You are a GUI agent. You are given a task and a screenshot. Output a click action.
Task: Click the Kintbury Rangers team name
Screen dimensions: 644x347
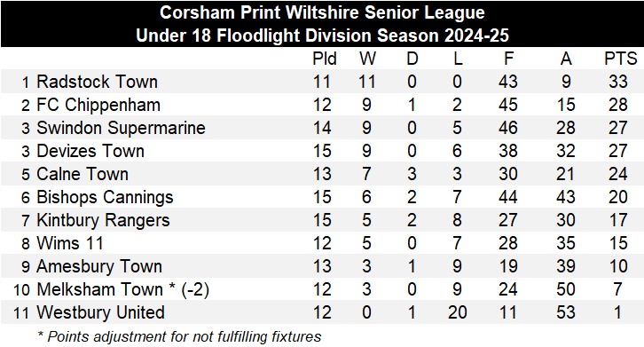click(103, 220)
